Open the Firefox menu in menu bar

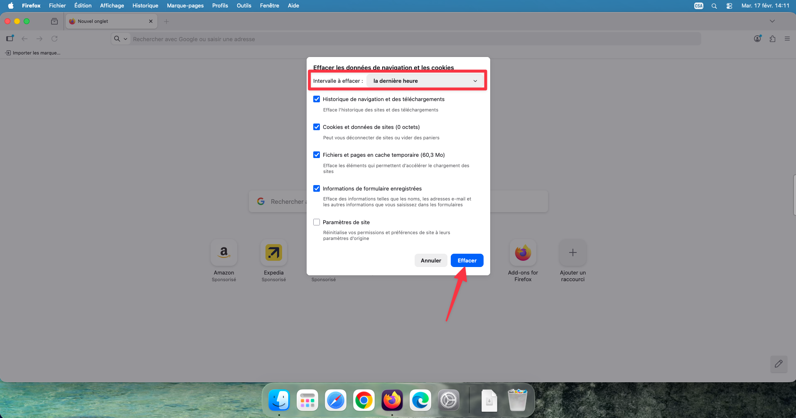[x=31, y=5]
